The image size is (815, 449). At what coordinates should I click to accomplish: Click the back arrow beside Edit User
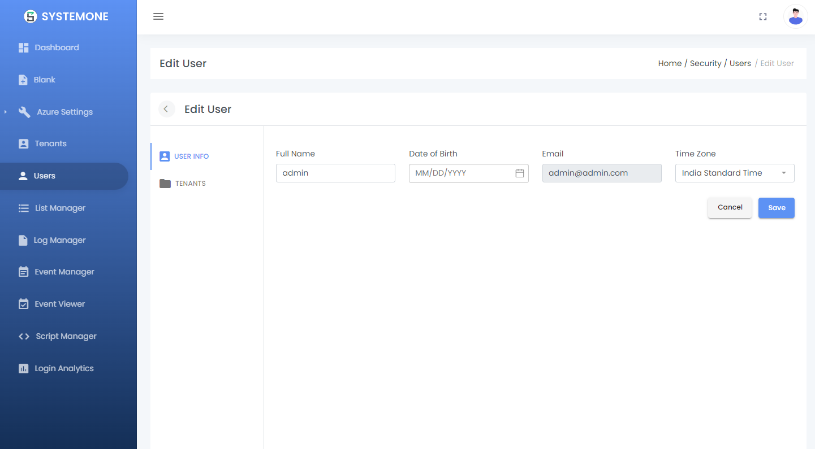click(x=166, y=109)
